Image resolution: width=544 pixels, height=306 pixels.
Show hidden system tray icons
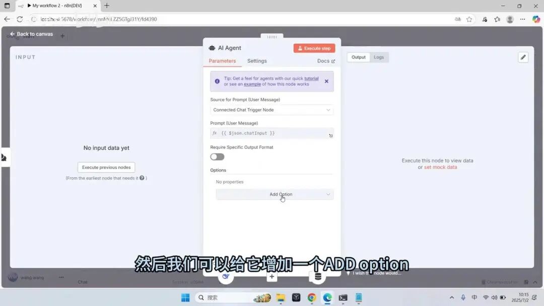(451, 297)
